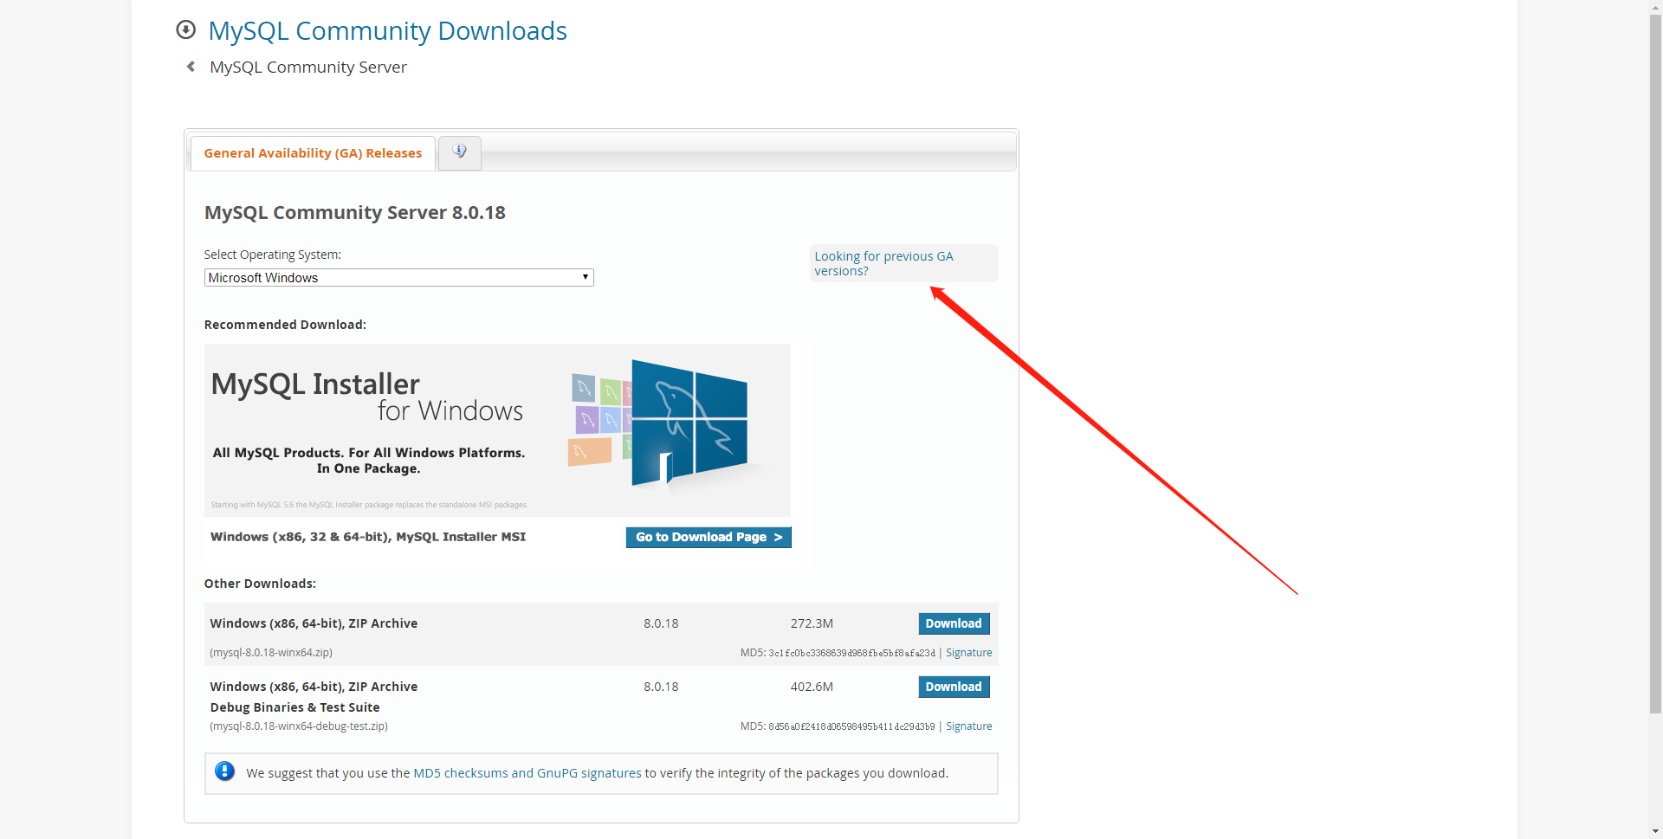Click the MySQL Community Server 8.0.18 heading
Screen dimensions: 1663x839
tap(355, 213)
